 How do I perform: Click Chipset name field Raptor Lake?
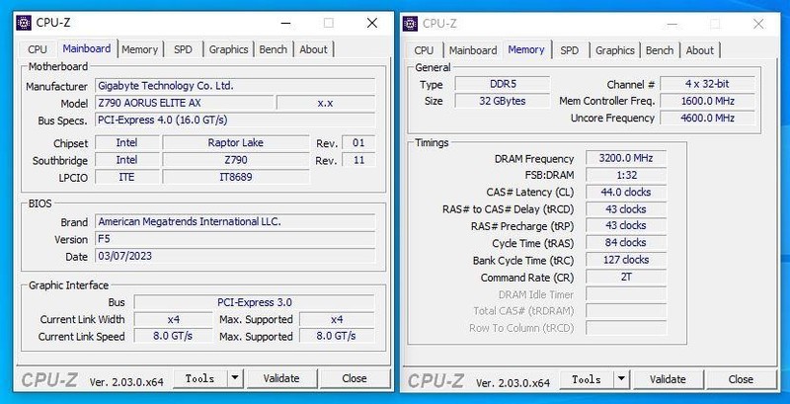tap(236, 142)
